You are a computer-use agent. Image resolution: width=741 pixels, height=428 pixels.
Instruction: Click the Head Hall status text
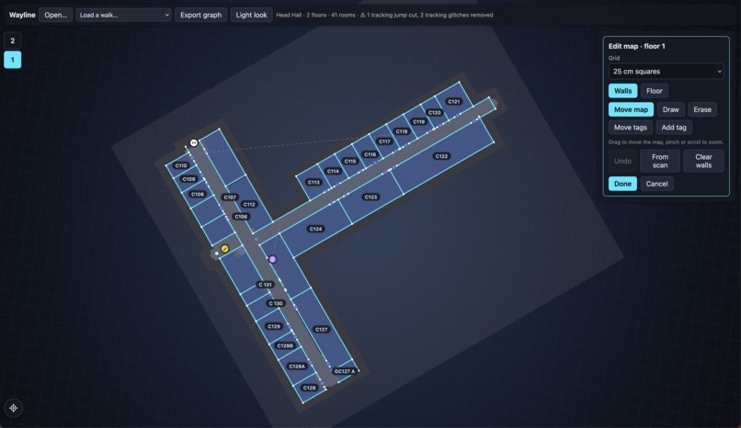click(384, 15)
